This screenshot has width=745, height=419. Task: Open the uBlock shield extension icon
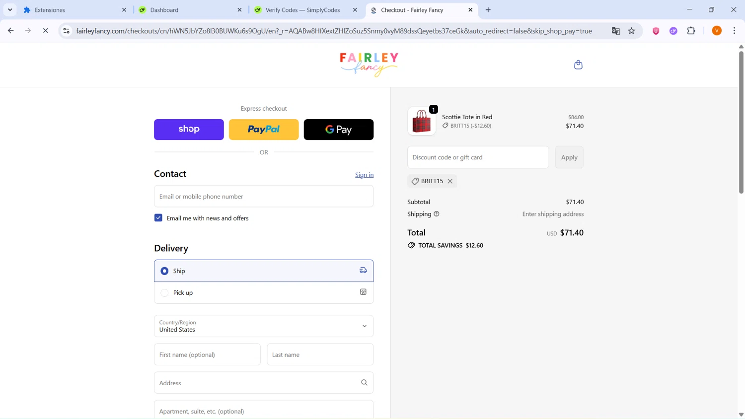[x=656, y=31]
